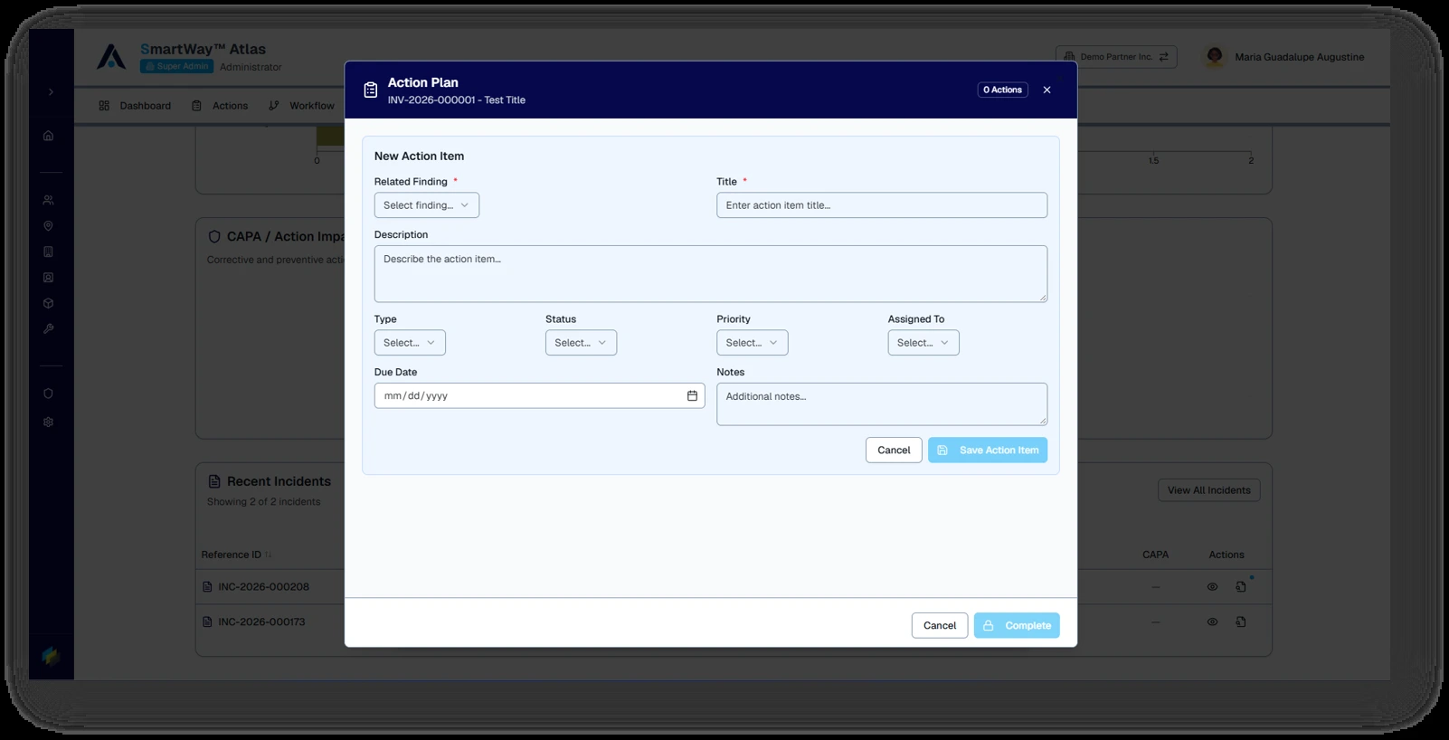Expand the Type select dropdown
This screenshot has width=1449, height=740.
click(410, 343)
